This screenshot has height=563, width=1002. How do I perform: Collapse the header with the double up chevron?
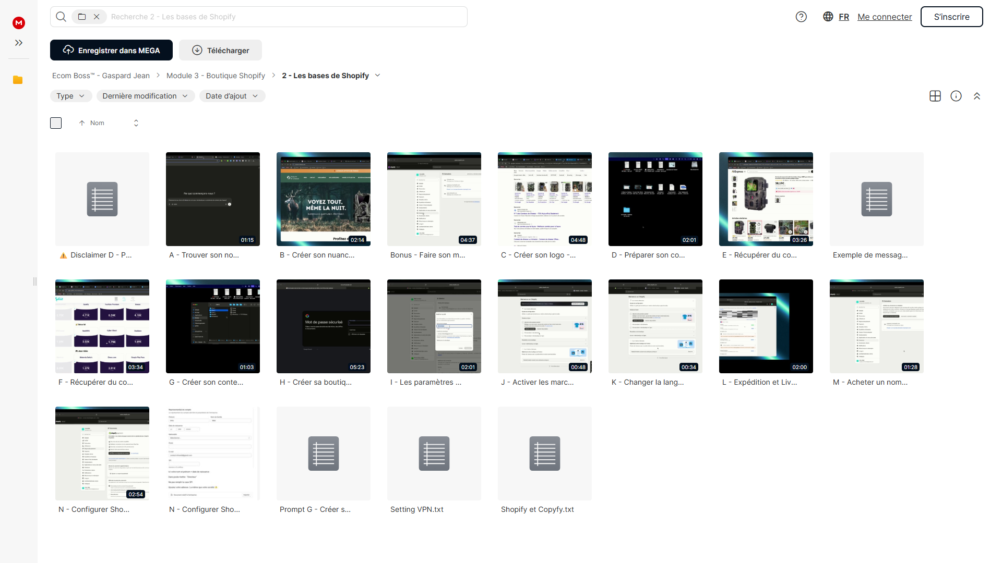click(x=977, y=96)
